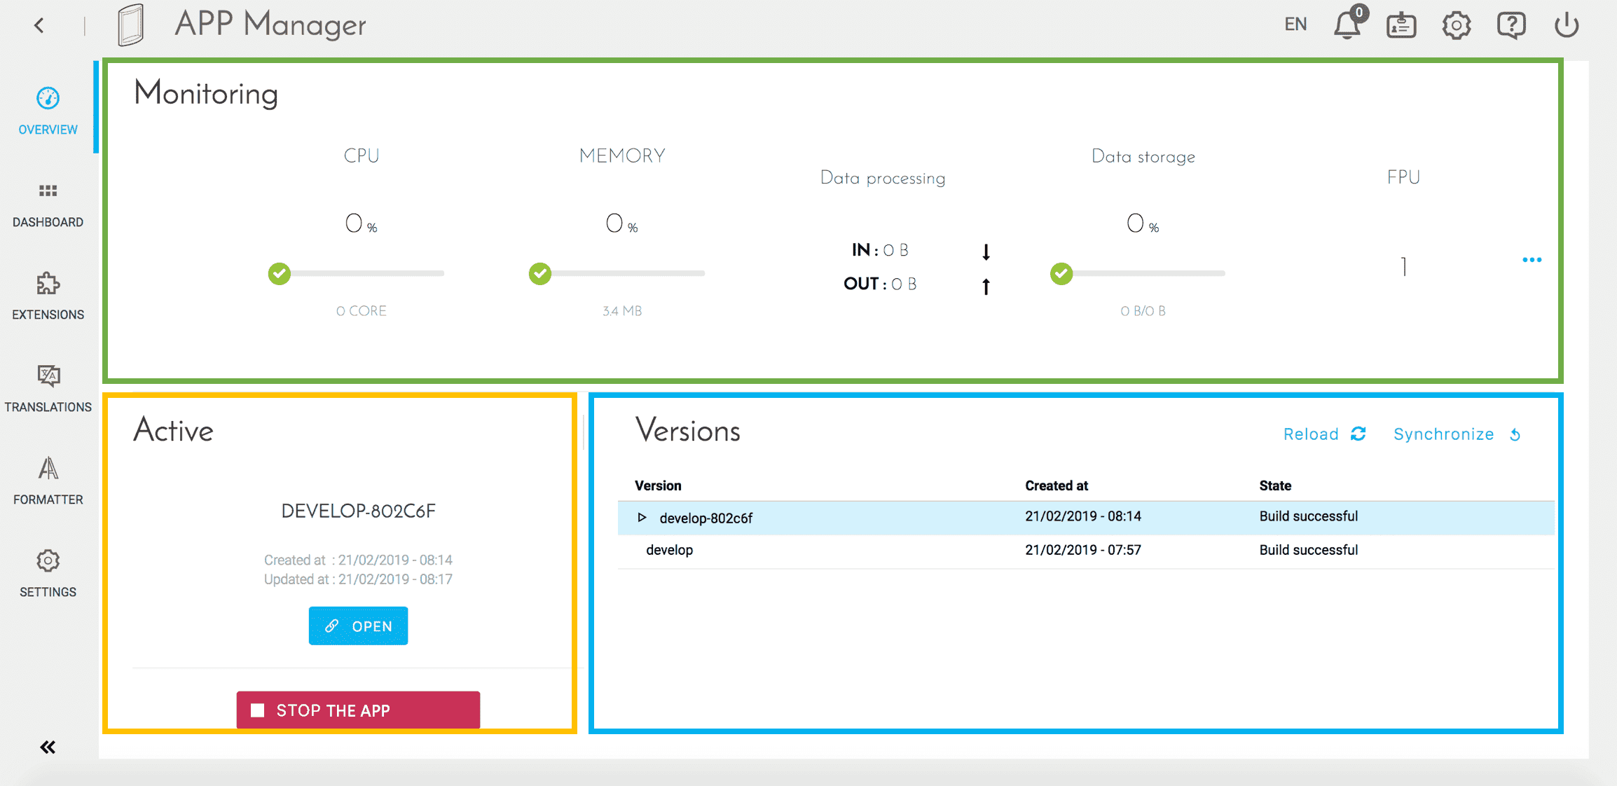Open the Extensions sidebar item
1617x786 pixels.
pos(48,297)
